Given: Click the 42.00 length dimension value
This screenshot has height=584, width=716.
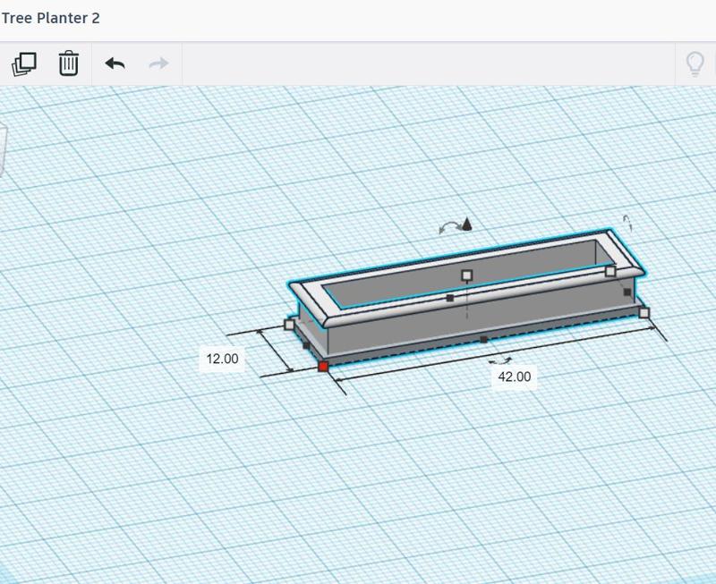Looking at the screenshot, I should tap(514, 377).
